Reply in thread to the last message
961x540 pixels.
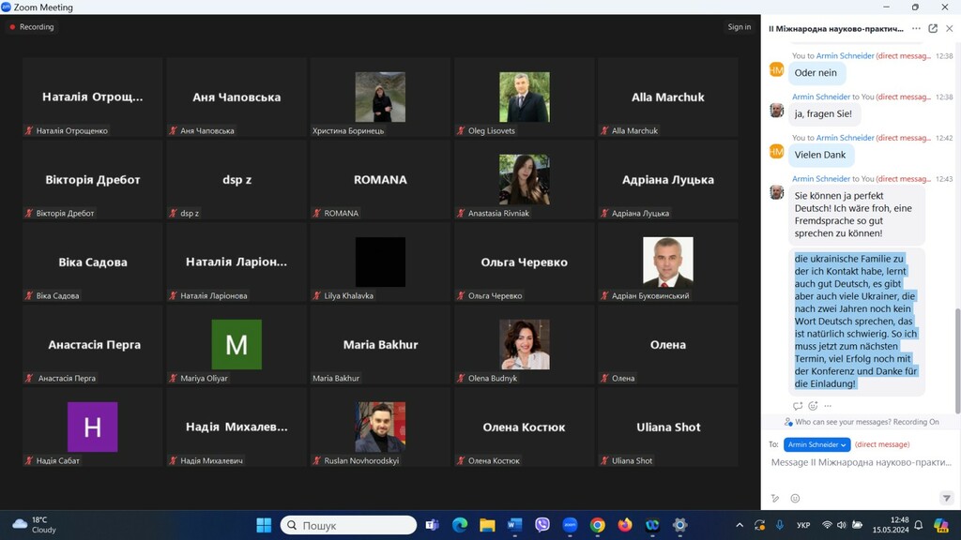pos(798,406)
